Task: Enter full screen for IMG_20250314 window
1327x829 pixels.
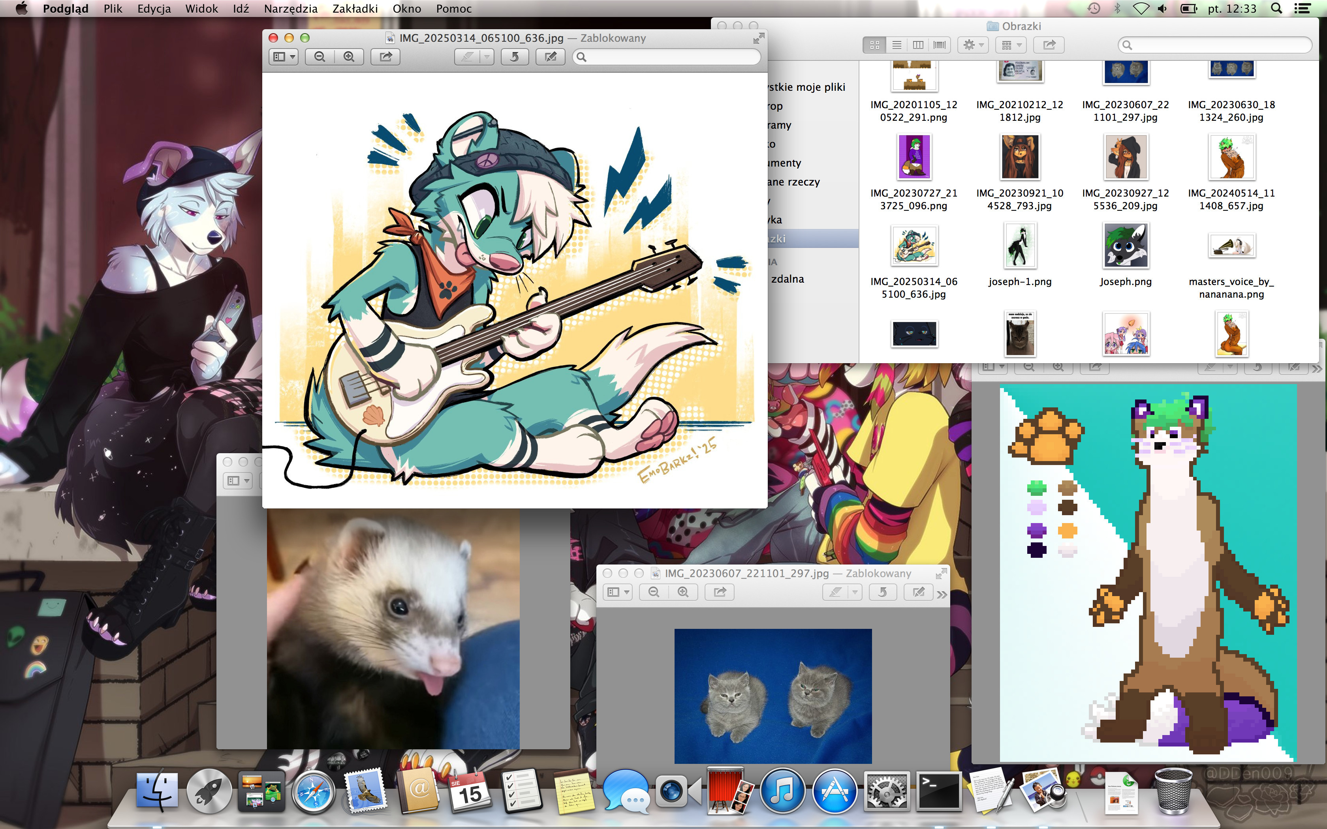Action: (758, 38)
